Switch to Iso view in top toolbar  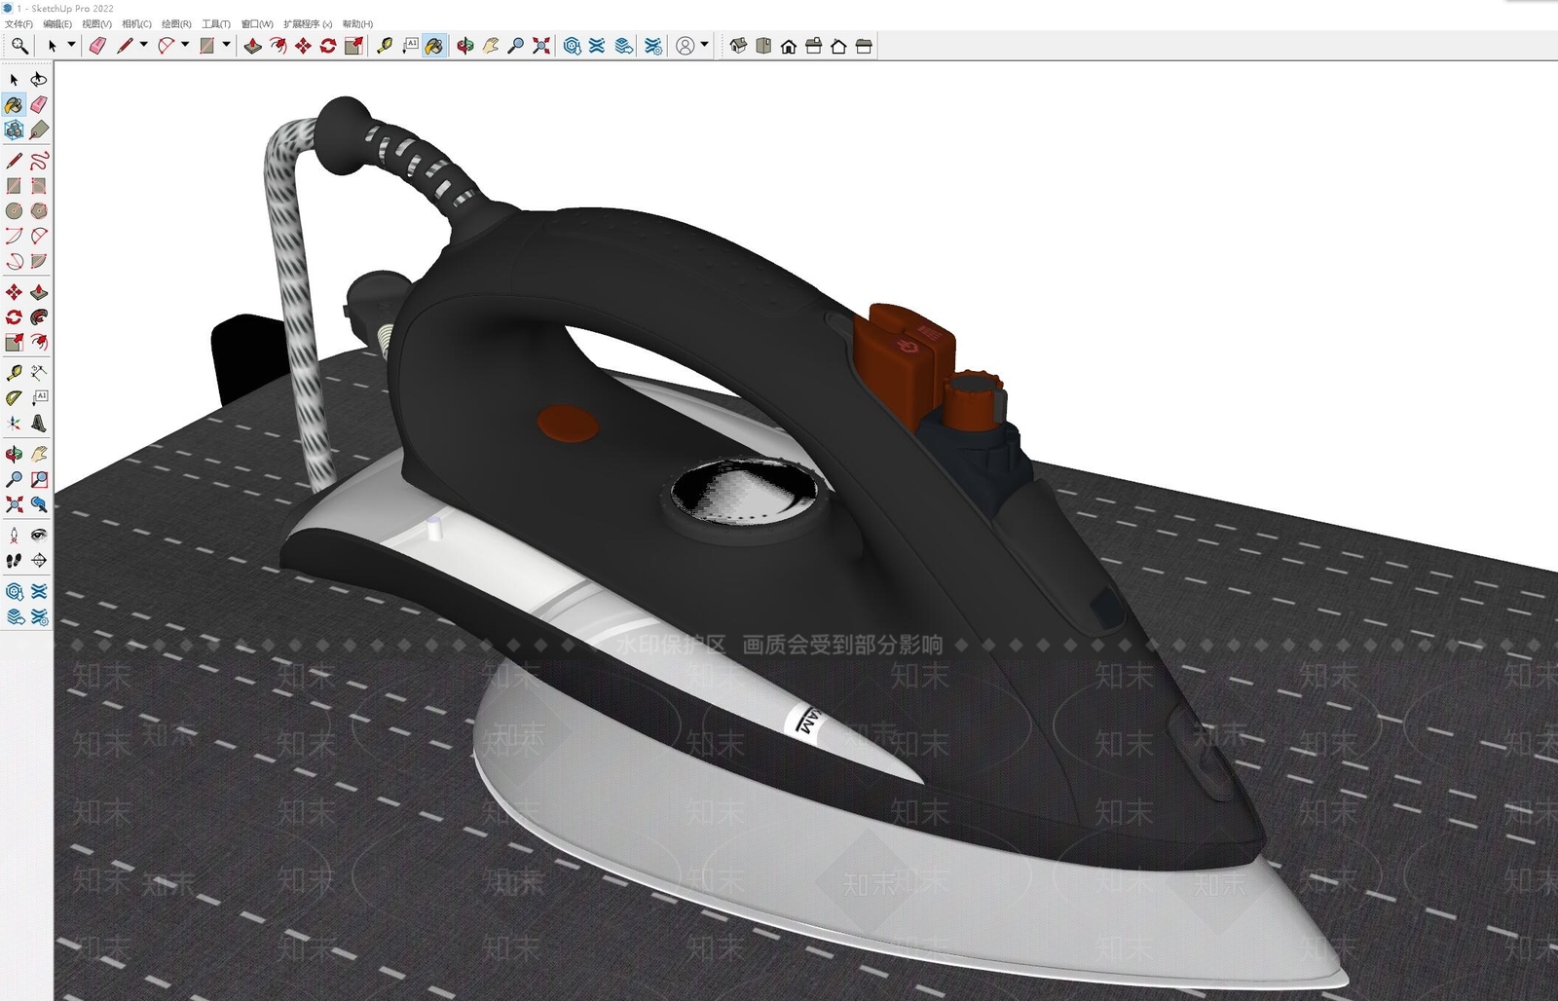click(738, 46)
